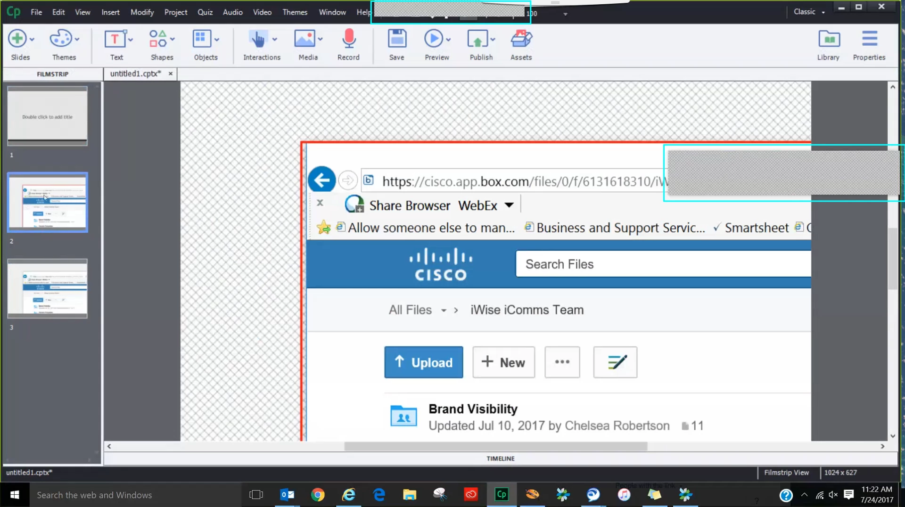The image size is (905, 507).
Task: Click the Cisco logo in the slide
Action: [441, 264]
